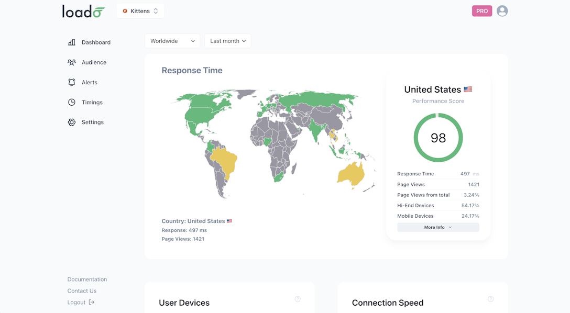Click the Alerts bell icon
Image resolution: width=570 pixels, height=313 pixels.
pyautogui.click(x=71, y=82)
